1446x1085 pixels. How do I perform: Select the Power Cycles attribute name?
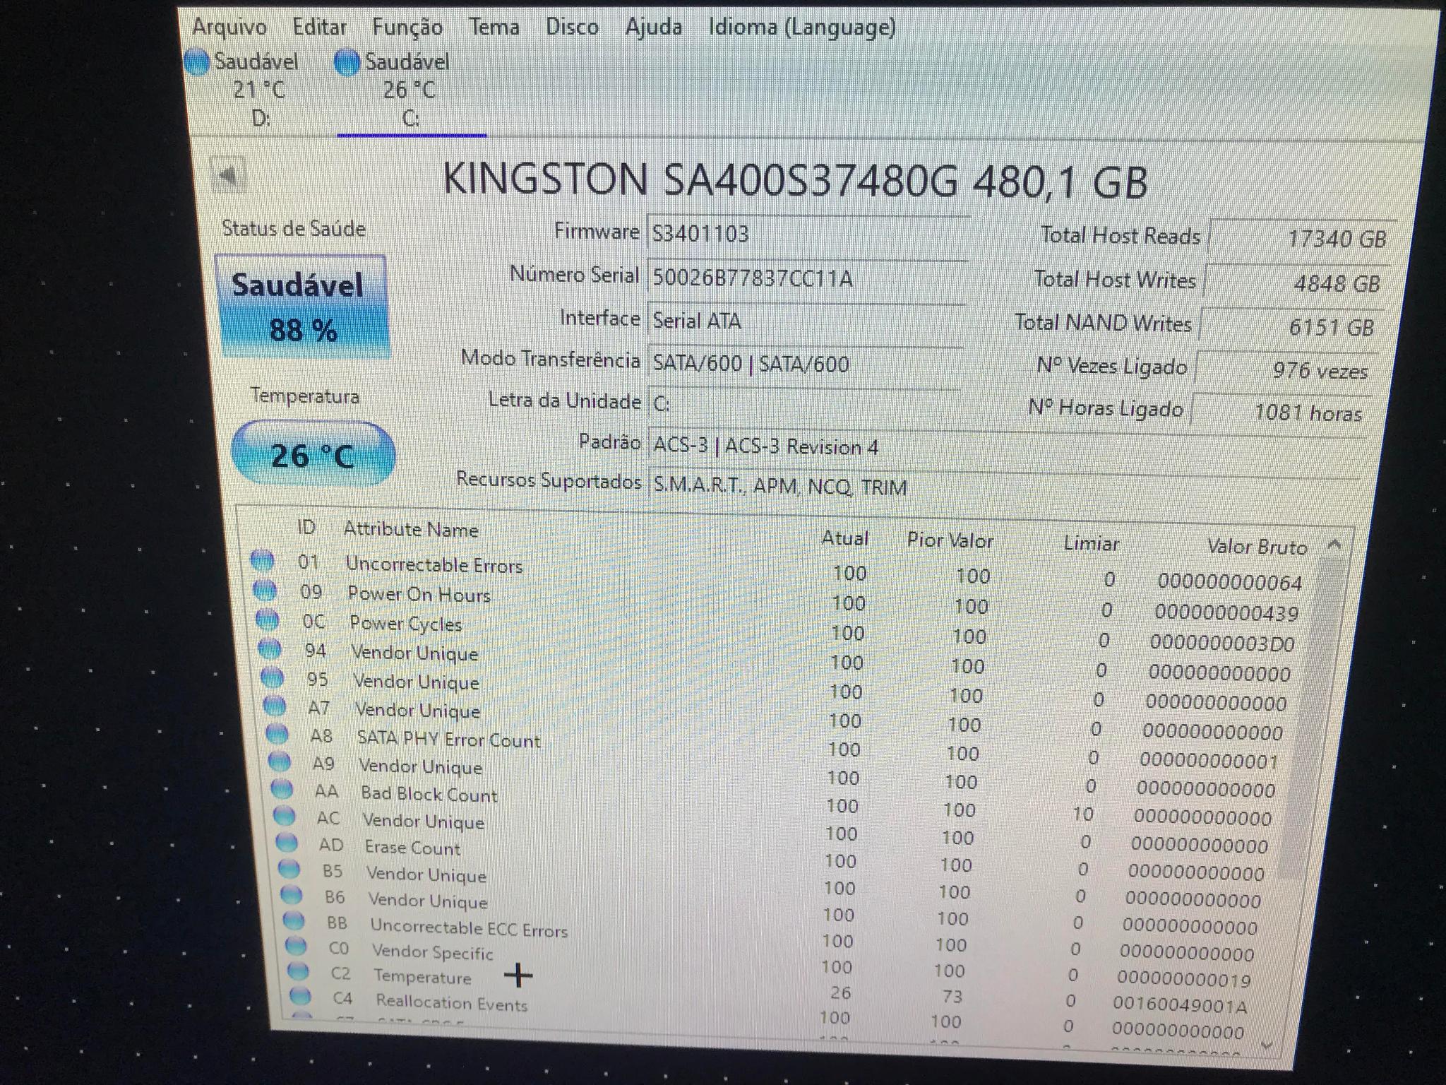click(406, 624)
